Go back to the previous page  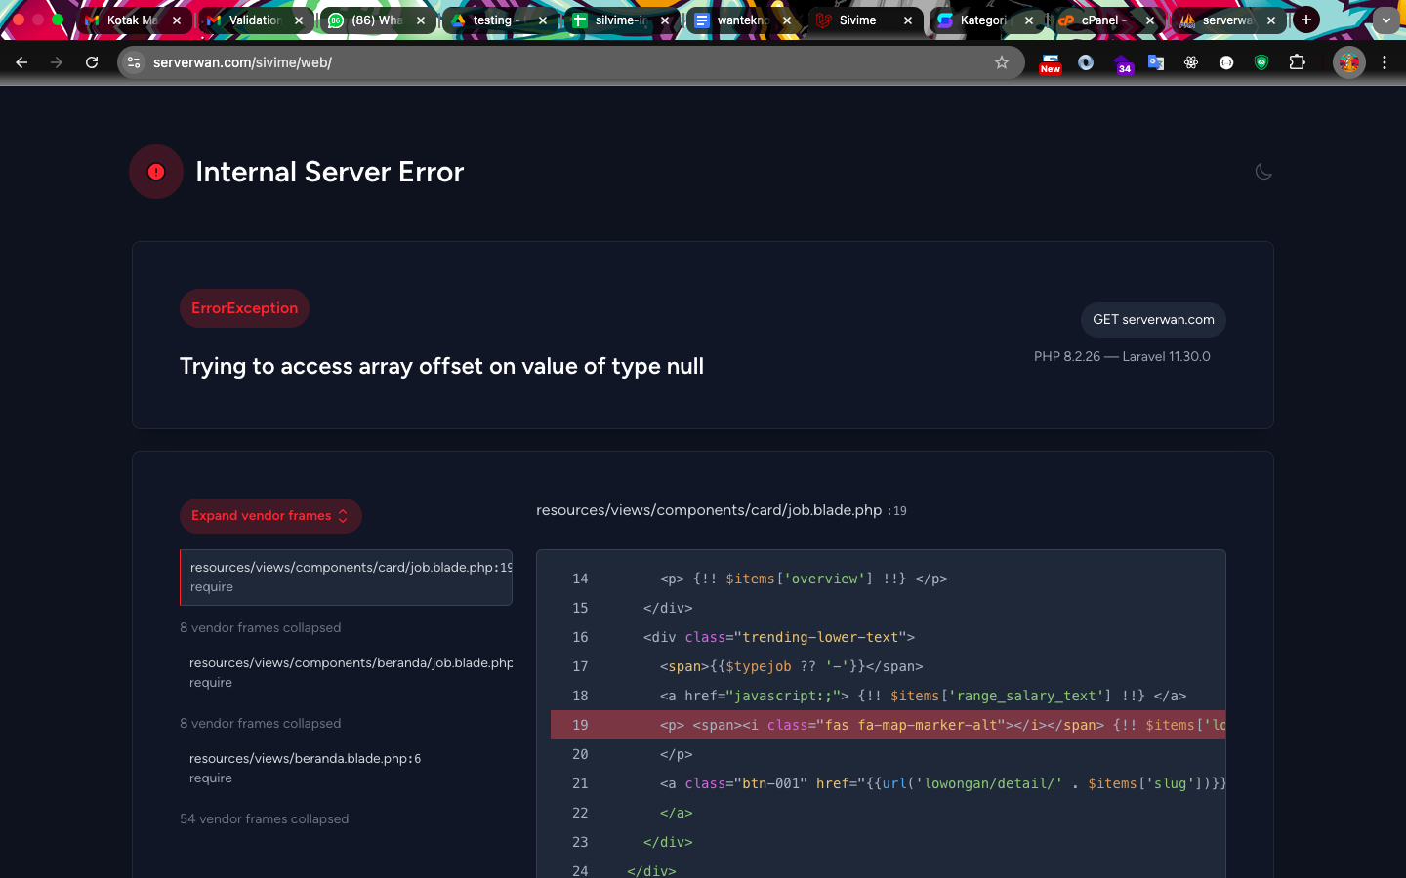(21, 62)
